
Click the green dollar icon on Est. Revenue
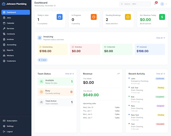(x=162, y=17)
